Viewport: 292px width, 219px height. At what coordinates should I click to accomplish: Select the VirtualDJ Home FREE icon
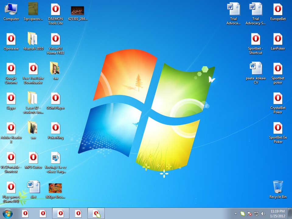(x=55, y=39)
